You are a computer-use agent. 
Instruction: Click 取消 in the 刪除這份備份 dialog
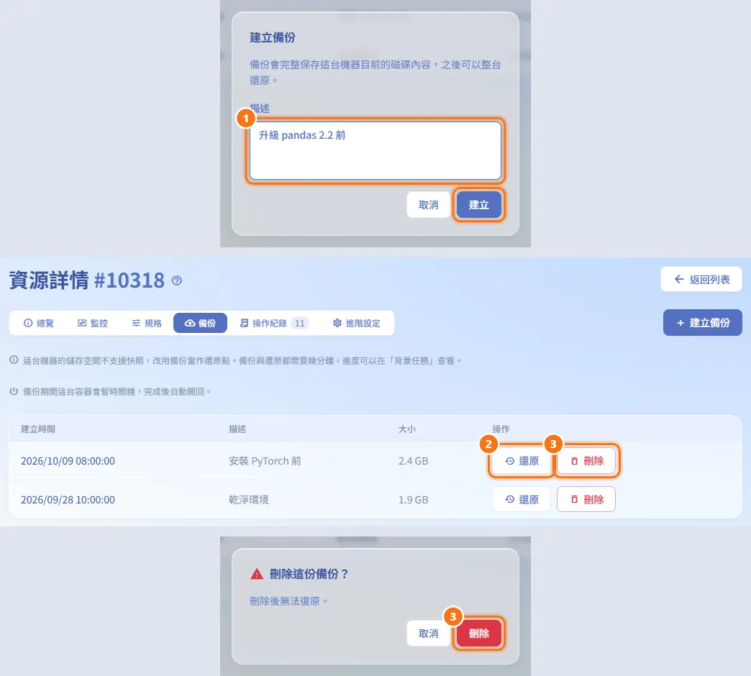coord(428,634)
